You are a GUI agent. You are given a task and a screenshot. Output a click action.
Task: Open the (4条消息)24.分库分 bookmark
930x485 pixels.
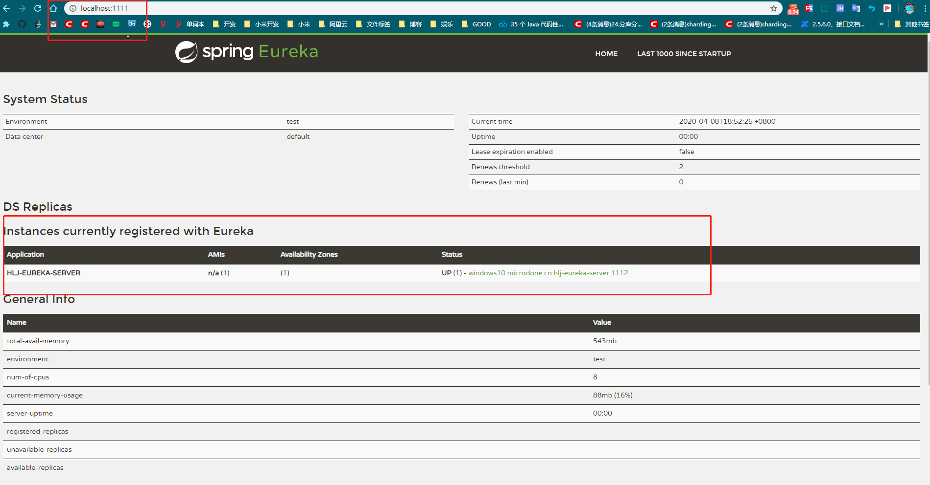[x=608, y=24]
